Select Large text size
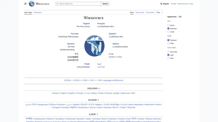 coord(168,32)
